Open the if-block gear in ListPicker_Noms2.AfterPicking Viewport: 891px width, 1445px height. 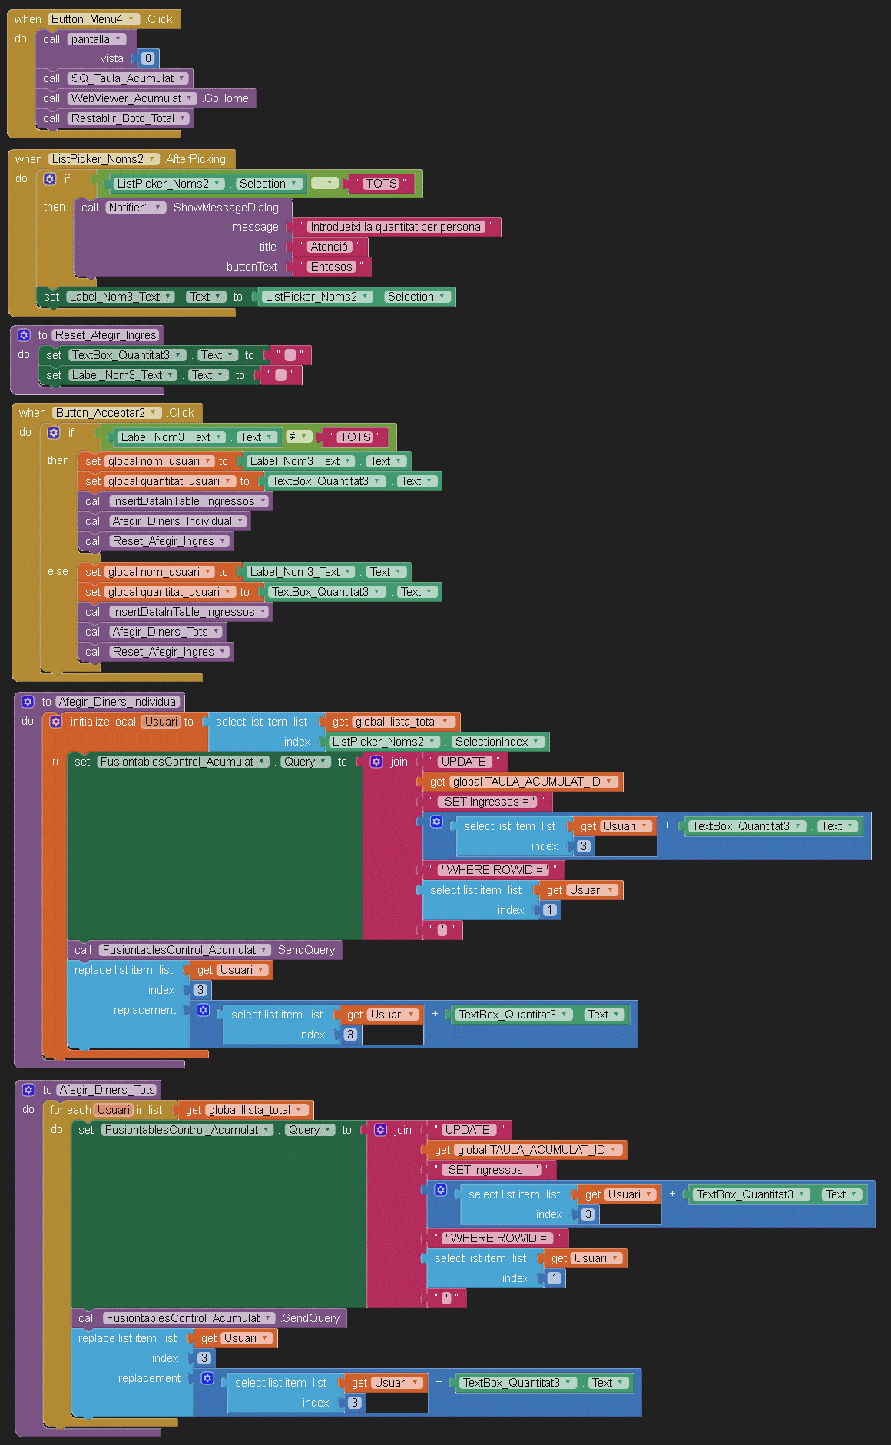point(50,179)
